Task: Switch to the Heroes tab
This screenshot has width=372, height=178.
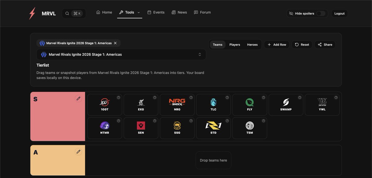Action: click(x=252, y=45)
